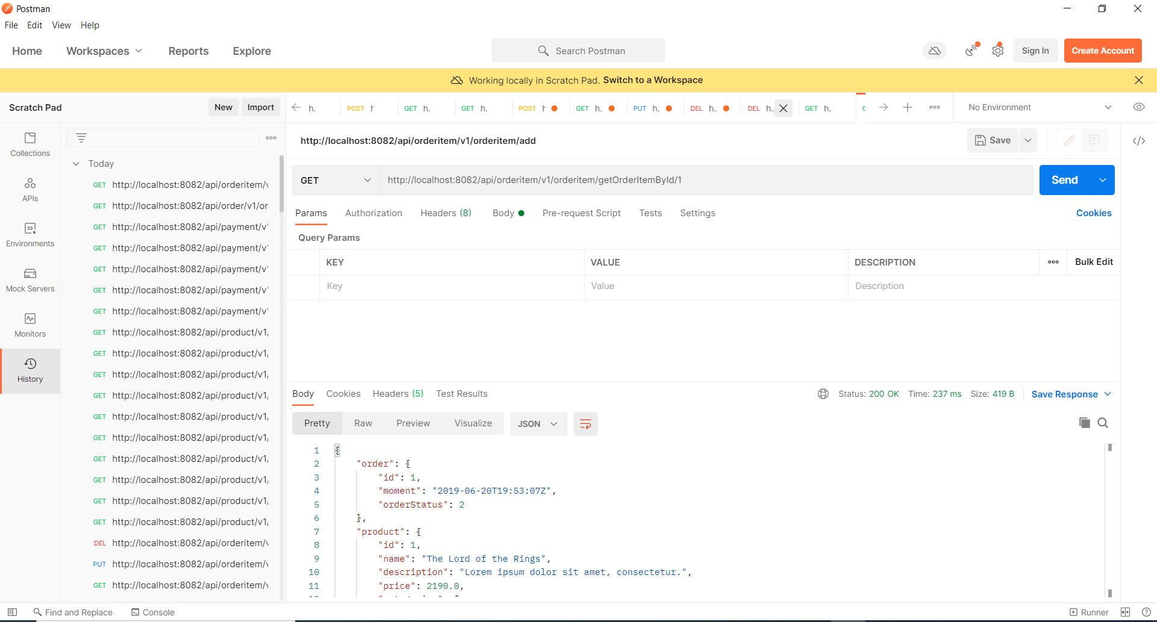Select the Visualize response view
1157x622 pixels.
[473, 423]
